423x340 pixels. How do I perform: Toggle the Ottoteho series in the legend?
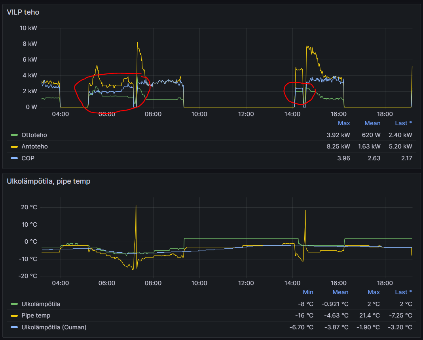34,135
